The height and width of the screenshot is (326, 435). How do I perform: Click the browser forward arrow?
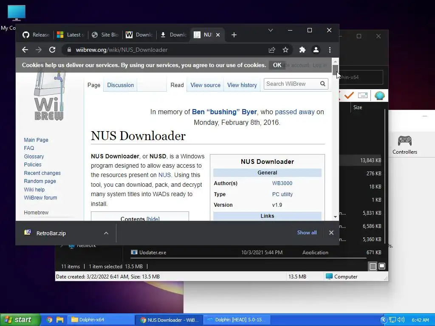(x=39, y=50)
